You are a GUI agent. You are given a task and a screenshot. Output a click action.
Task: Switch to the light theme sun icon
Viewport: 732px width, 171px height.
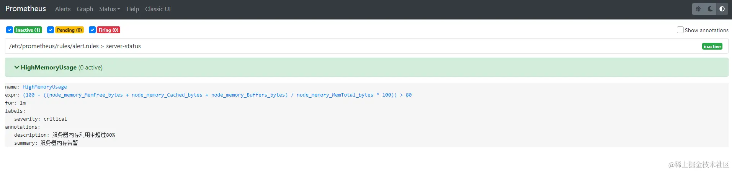pos(698,9)
